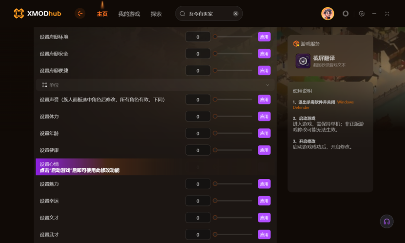Switch to the 我的游戏 tab
Viewport: 405px width, 243px height.
pyautogui.click(x=129, y=14)
